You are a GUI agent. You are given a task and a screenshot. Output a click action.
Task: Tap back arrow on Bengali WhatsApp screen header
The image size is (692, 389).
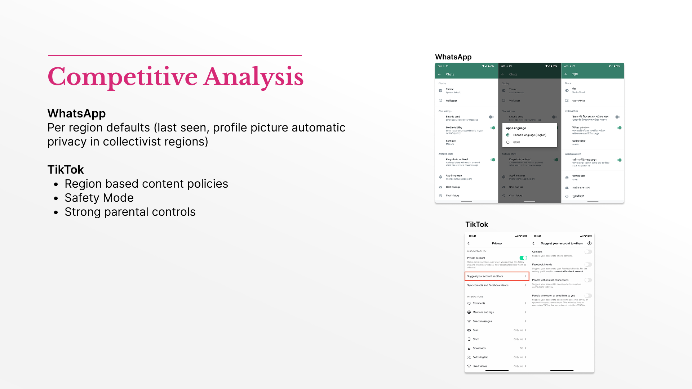click(566, 74)
